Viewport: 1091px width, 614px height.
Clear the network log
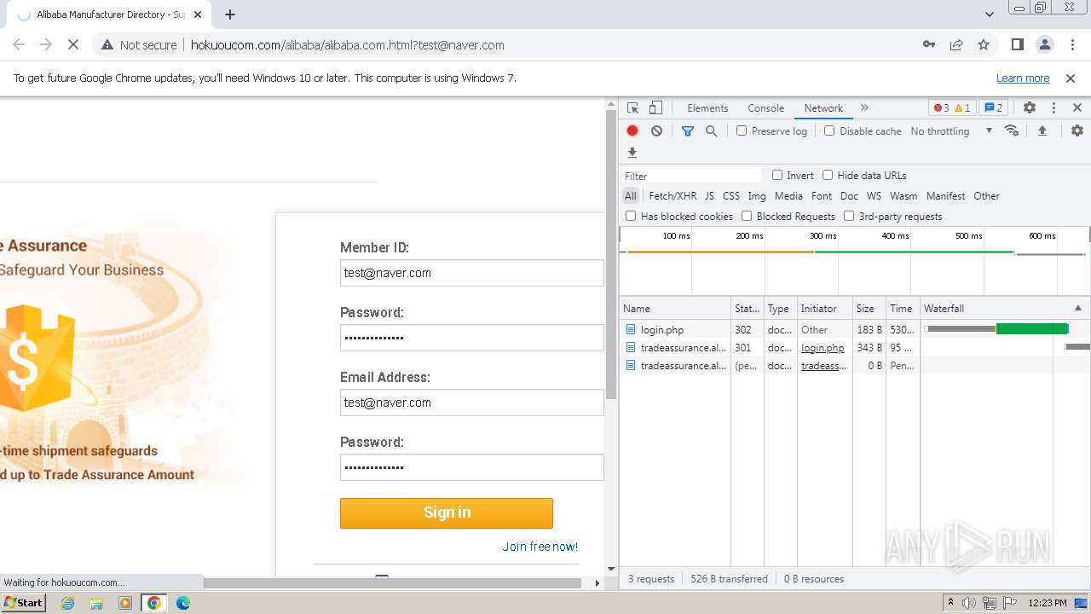(656, 131)
